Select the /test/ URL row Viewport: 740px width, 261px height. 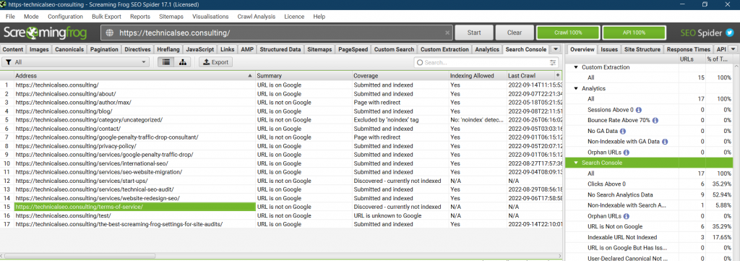134,215
